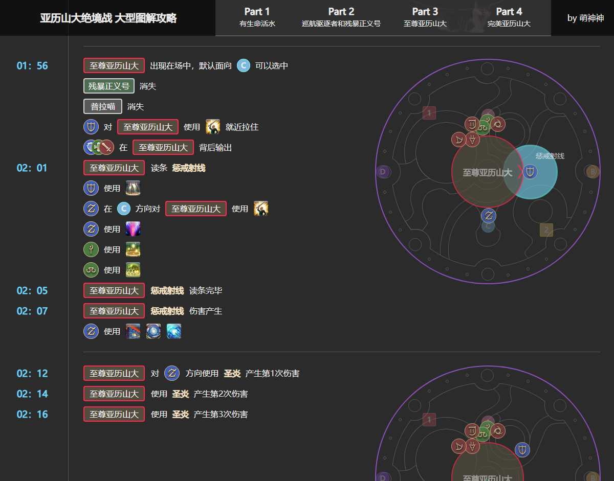The height and width of the screenshot is (481, 614).
Task: Click the red-blue building skill icon
Action: pos(133,331)
